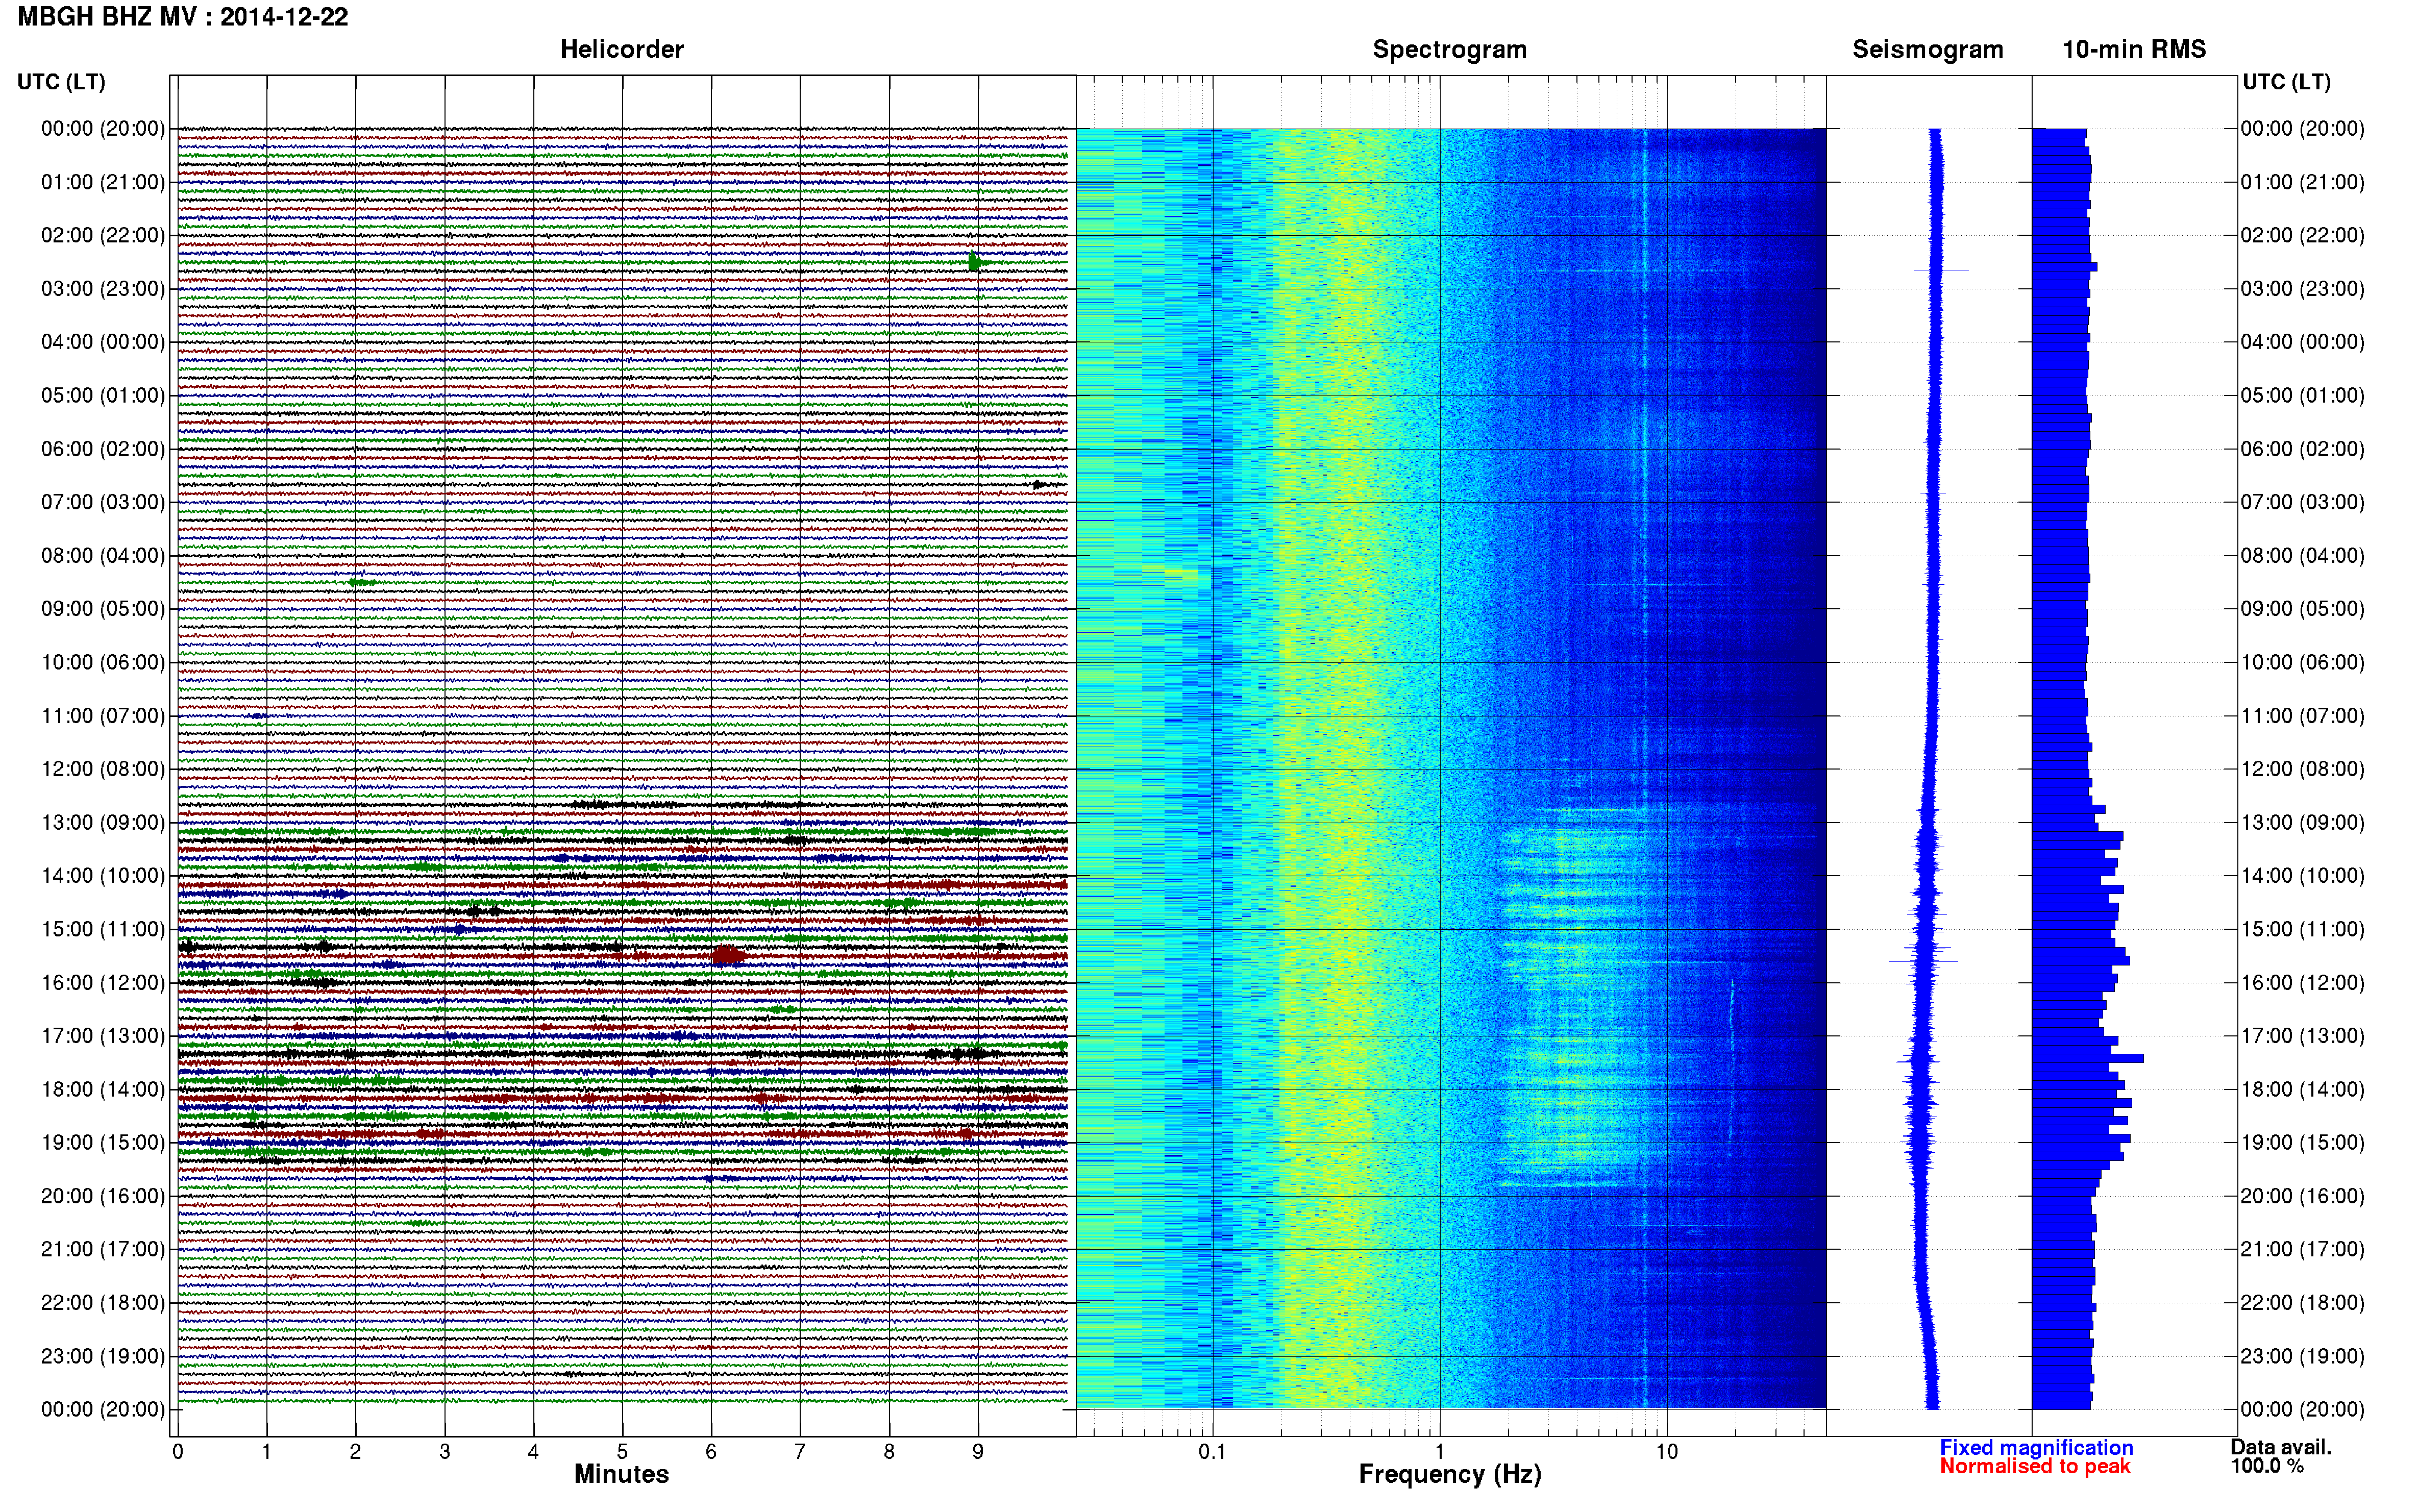Image resolution: width=2419 pixels, height=1512 pixels.
Task: Click the '13:00 (09:00)' label on the left time axis
Action: (103, 822)
